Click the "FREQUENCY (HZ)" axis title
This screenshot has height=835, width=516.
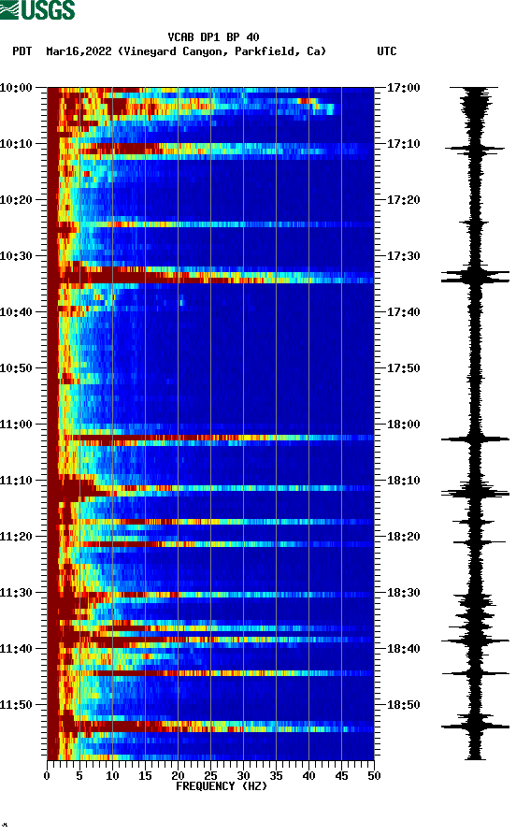221,786
